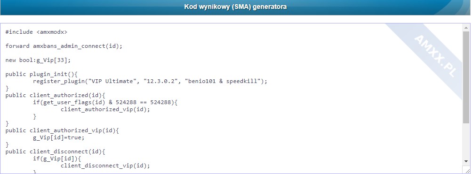Screen dimensions: 472x174
Task: Click the 'public client_disconnect(id){' line
Action: (55, 151)
